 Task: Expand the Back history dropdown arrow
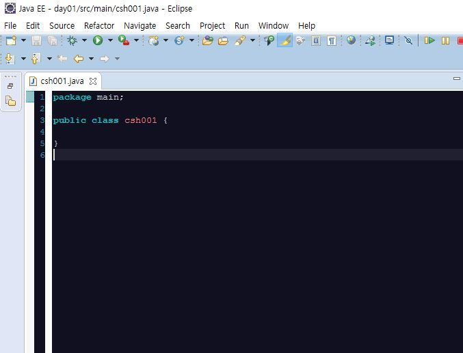(91, 59)
